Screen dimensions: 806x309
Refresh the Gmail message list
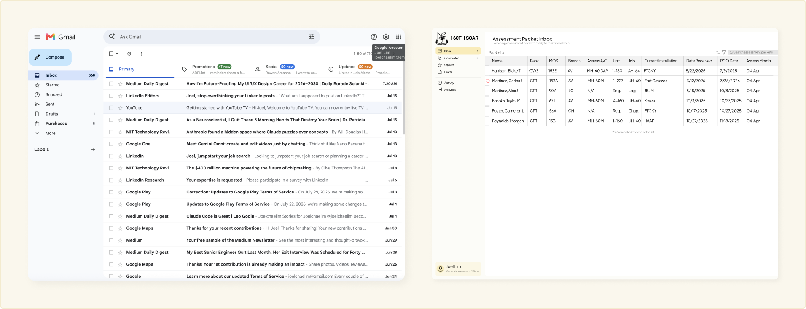[x=129, y=54]
